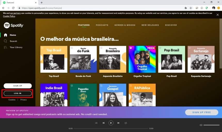Click the Spotify logo in the sidebar
Image resolution: width=222 pixels, height=132 pixels.
[x=14, y=25]
